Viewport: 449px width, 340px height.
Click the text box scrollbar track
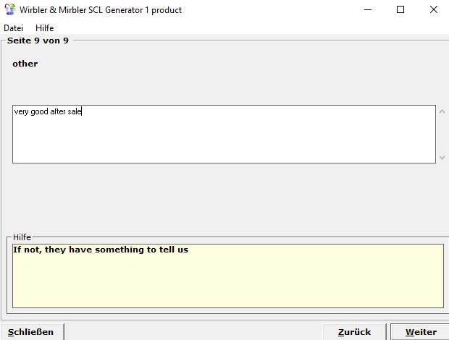[442, 135]
